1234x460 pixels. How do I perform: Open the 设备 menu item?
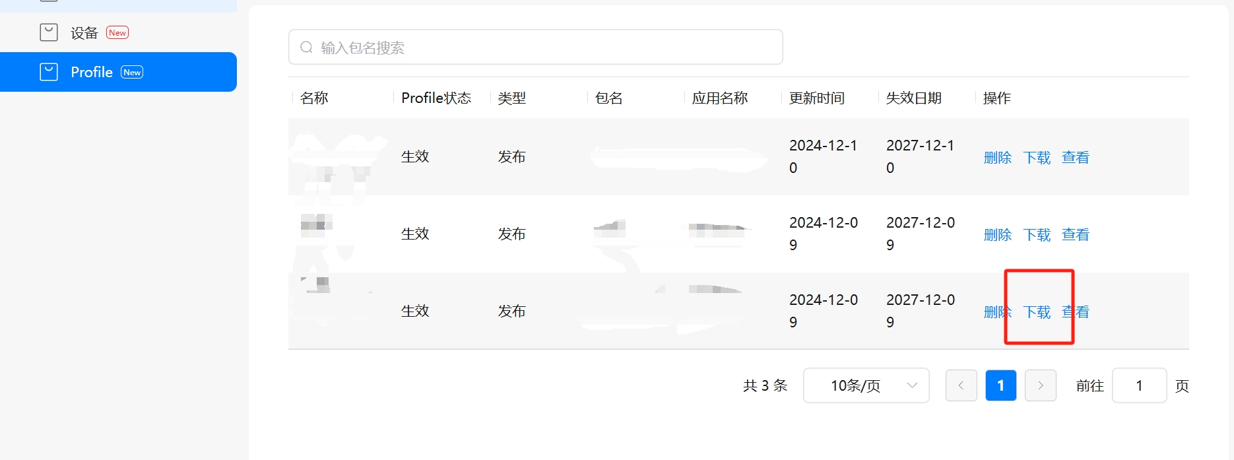click(84, 33)
